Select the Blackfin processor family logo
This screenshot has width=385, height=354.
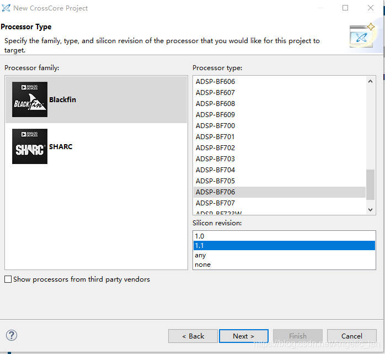click(x=30, y=99)
